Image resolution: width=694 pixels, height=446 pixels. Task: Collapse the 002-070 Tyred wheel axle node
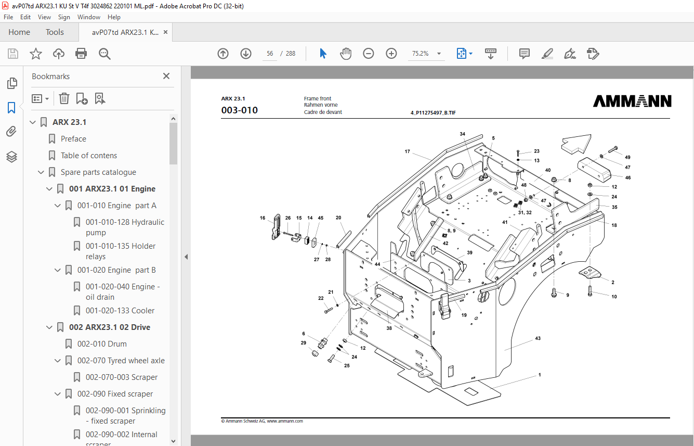click(x=58, y=361)
